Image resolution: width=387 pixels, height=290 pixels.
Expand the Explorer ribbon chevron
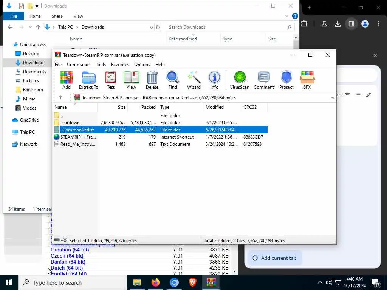click(286, 16)
